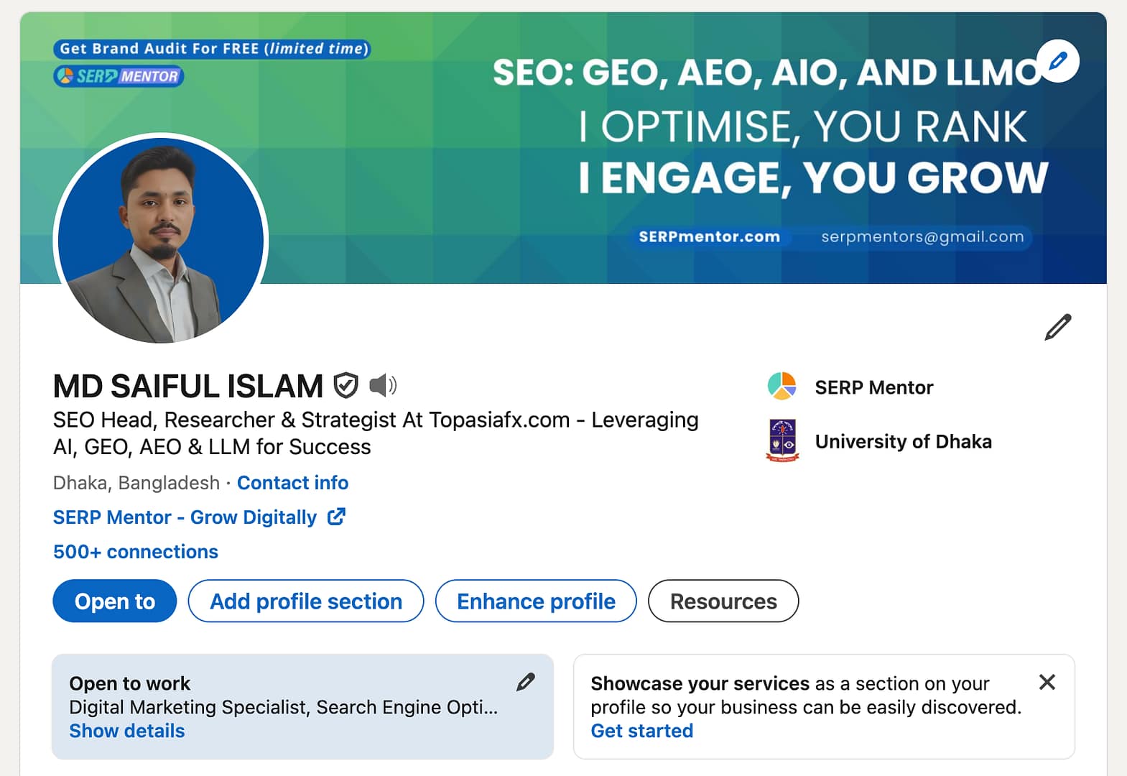Open the profile photo

coord(161,240)
